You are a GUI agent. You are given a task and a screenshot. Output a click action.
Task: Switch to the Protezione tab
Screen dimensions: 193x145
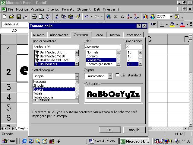[133, 35]
